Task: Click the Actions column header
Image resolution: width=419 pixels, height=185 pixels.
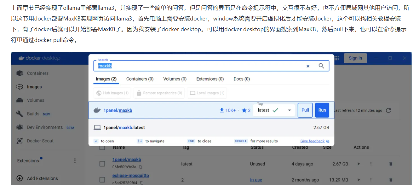Action: tap(361, 147)
